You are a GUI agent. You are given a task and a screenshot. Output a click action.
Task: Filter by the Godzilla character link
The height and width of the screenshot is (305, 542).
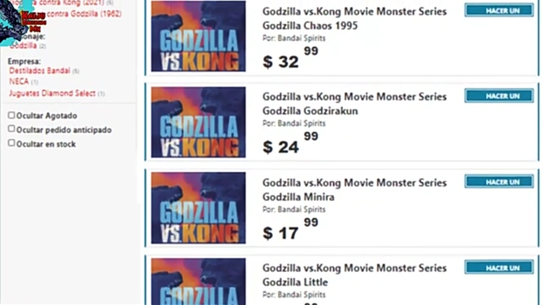pos(24,46)
